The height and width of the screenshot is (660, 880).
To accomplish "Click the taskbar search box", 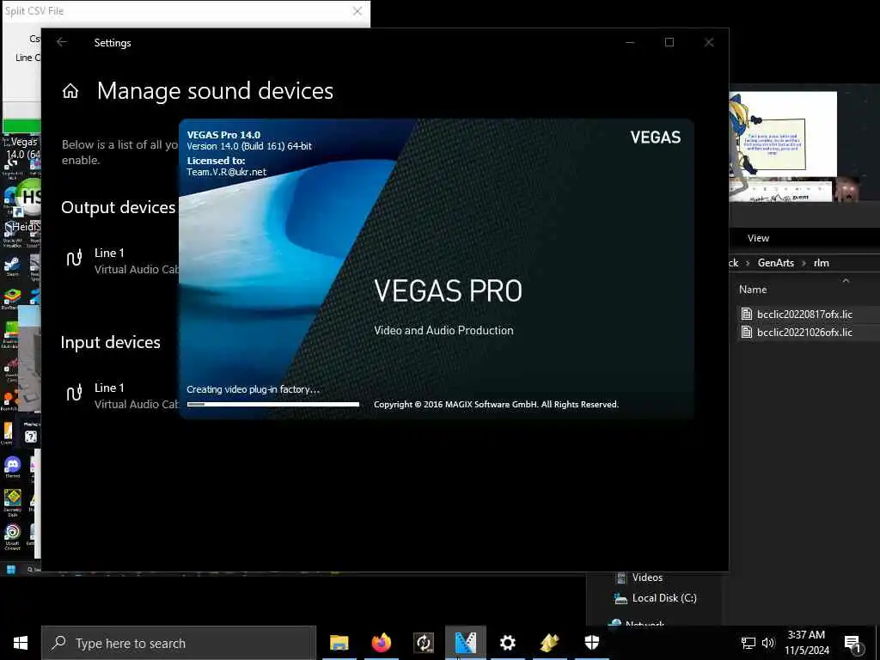I will [x=179, y=643].
